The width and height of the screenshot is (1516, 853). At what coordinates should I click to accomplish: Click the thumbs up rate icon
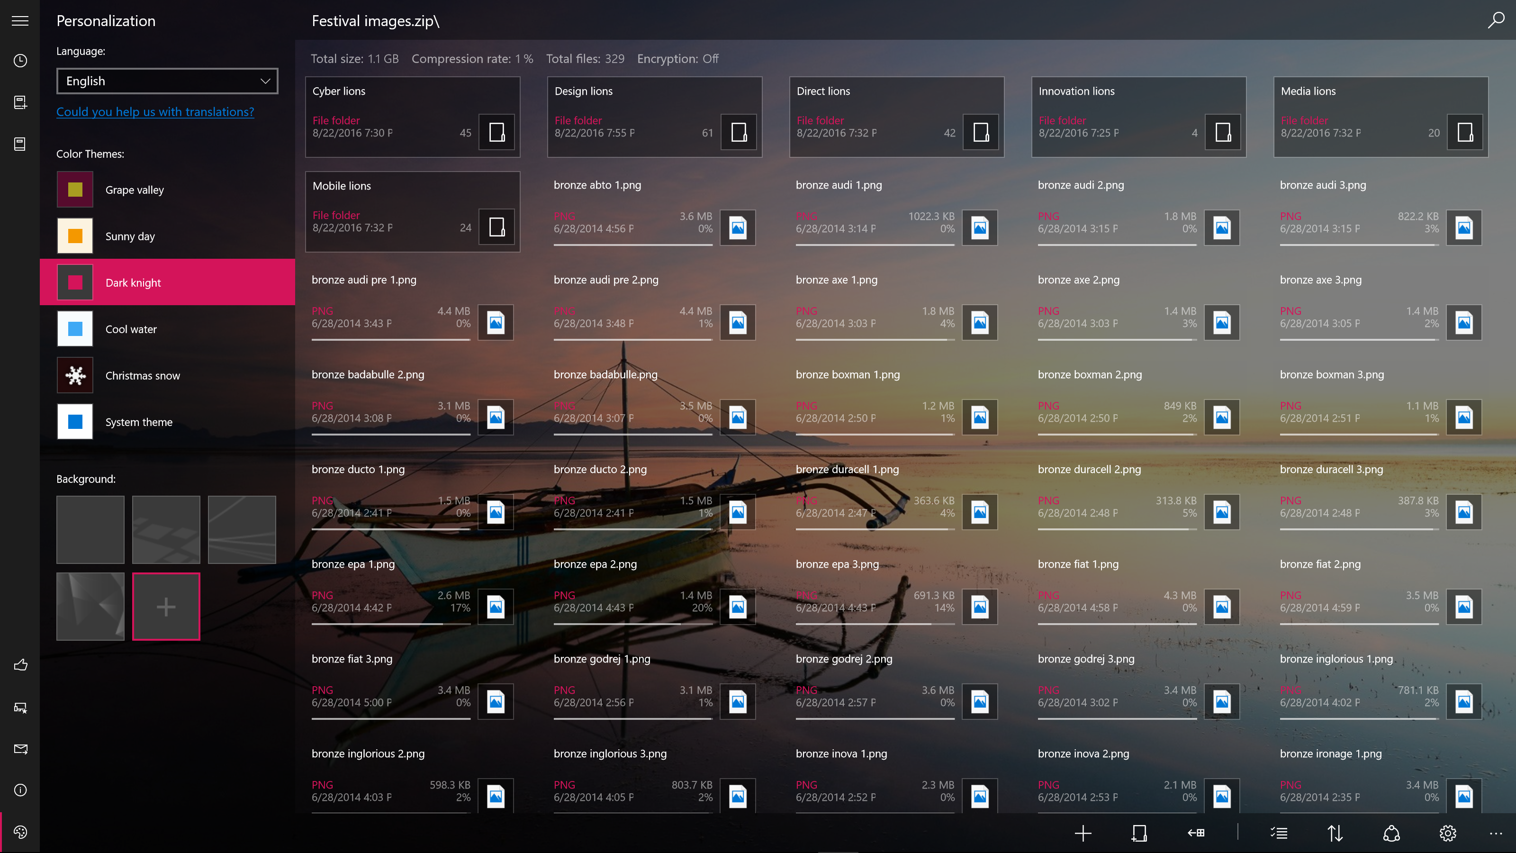pyautogui.click(x=19, y=664)
